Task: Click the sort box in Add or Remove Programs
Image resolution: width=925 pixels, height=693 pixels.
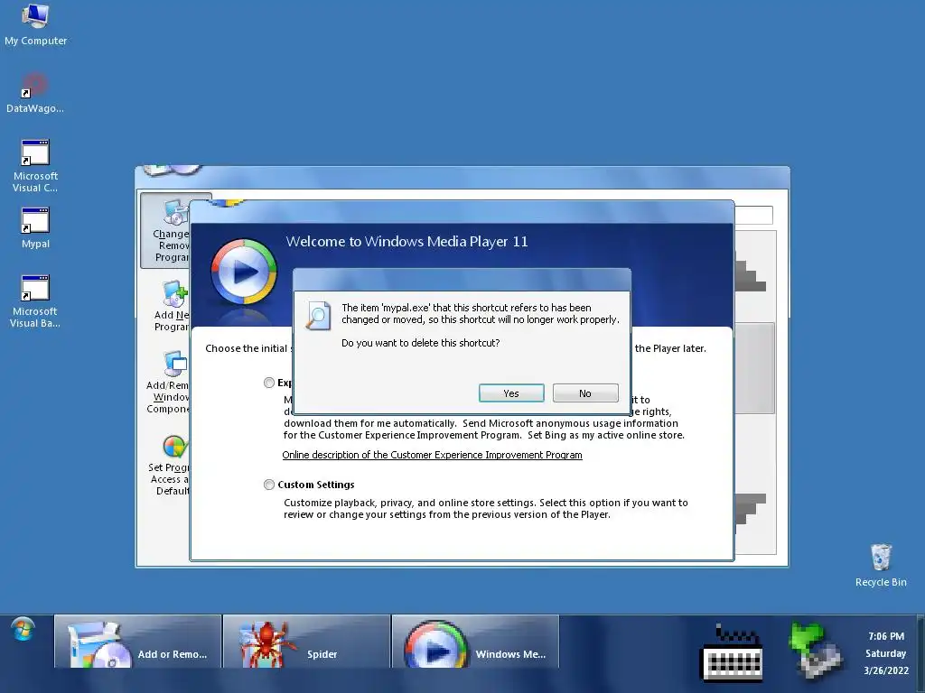Action: 753,215
